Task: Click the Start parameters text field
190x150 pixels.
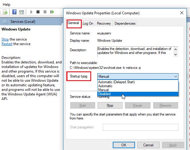Action: pos(140,127)
